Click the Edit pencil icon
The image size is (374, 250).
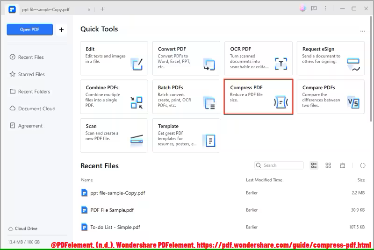(x=137, y=64)
